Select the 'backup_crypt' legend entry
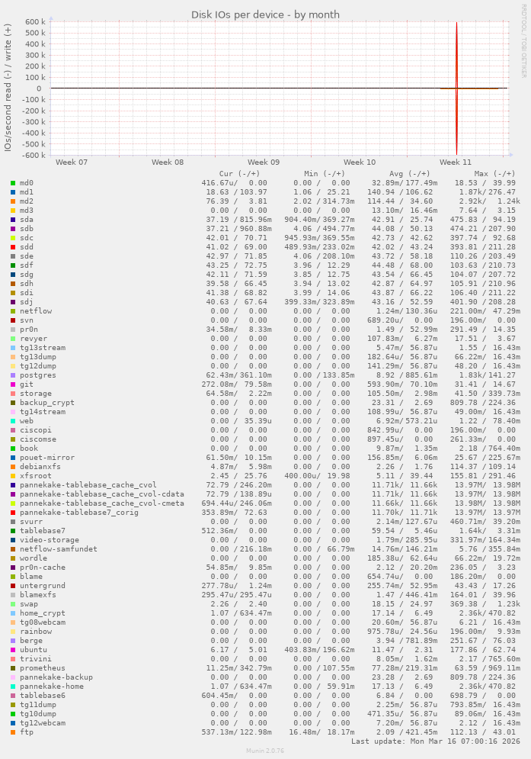The width and height of the screenshot is (531, 759). (47, 402)
